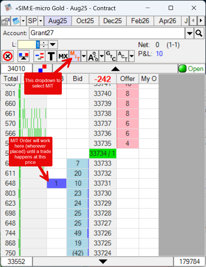
Task: Toggle the MX order button
Action: pos(63,56)
